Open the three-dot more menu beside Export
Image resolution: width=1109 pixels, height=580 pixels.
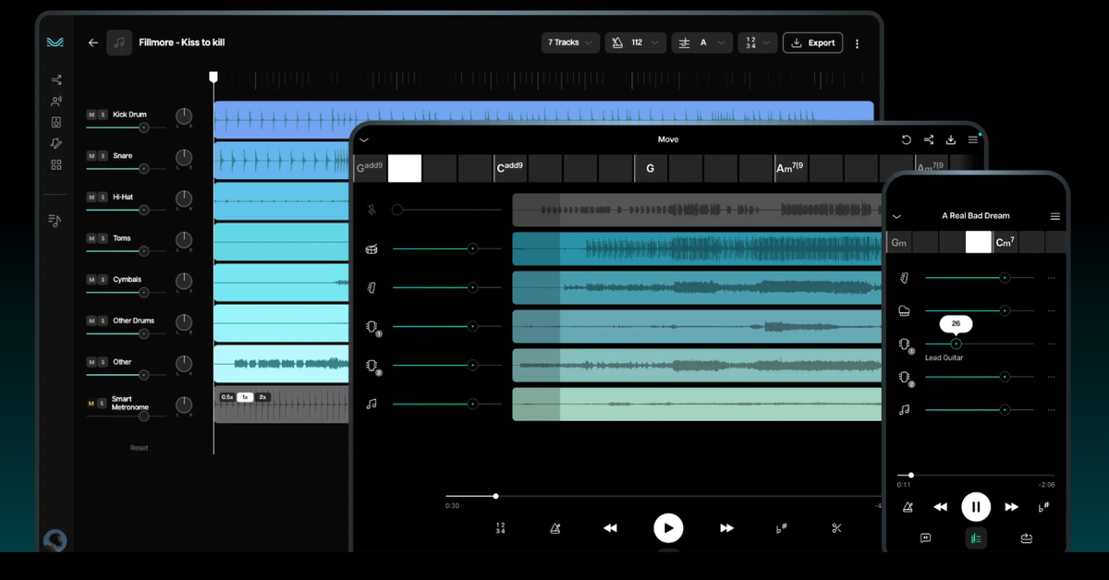[x=857, y=43]
